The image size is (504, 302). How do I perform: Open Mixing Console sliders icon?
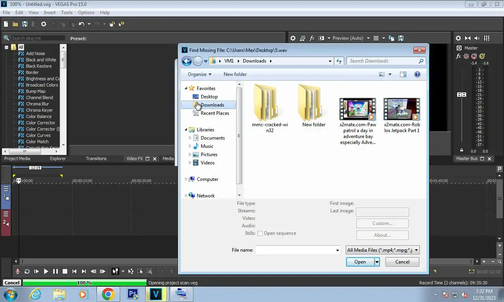tap(487, 38)
